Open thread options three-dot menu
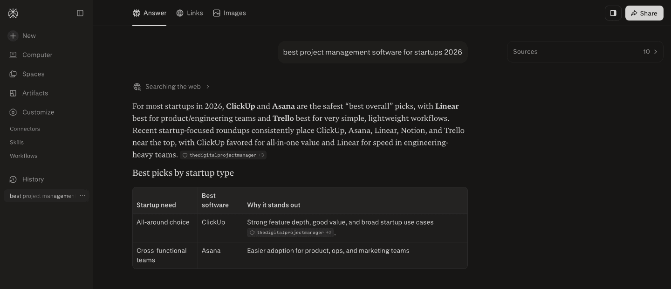Viewport: 671px width, 289px height. point(82,196)
